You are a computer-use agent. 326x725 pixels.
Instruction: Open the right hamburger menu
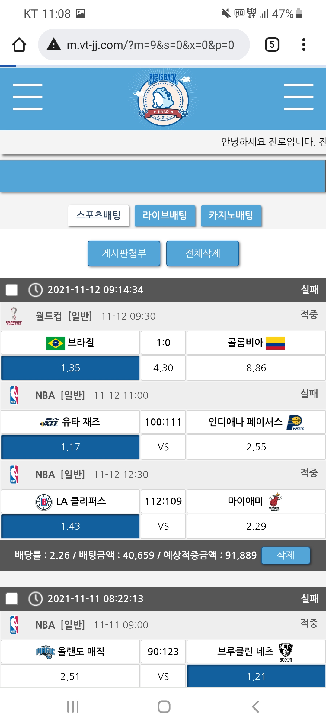click(299, 97)
